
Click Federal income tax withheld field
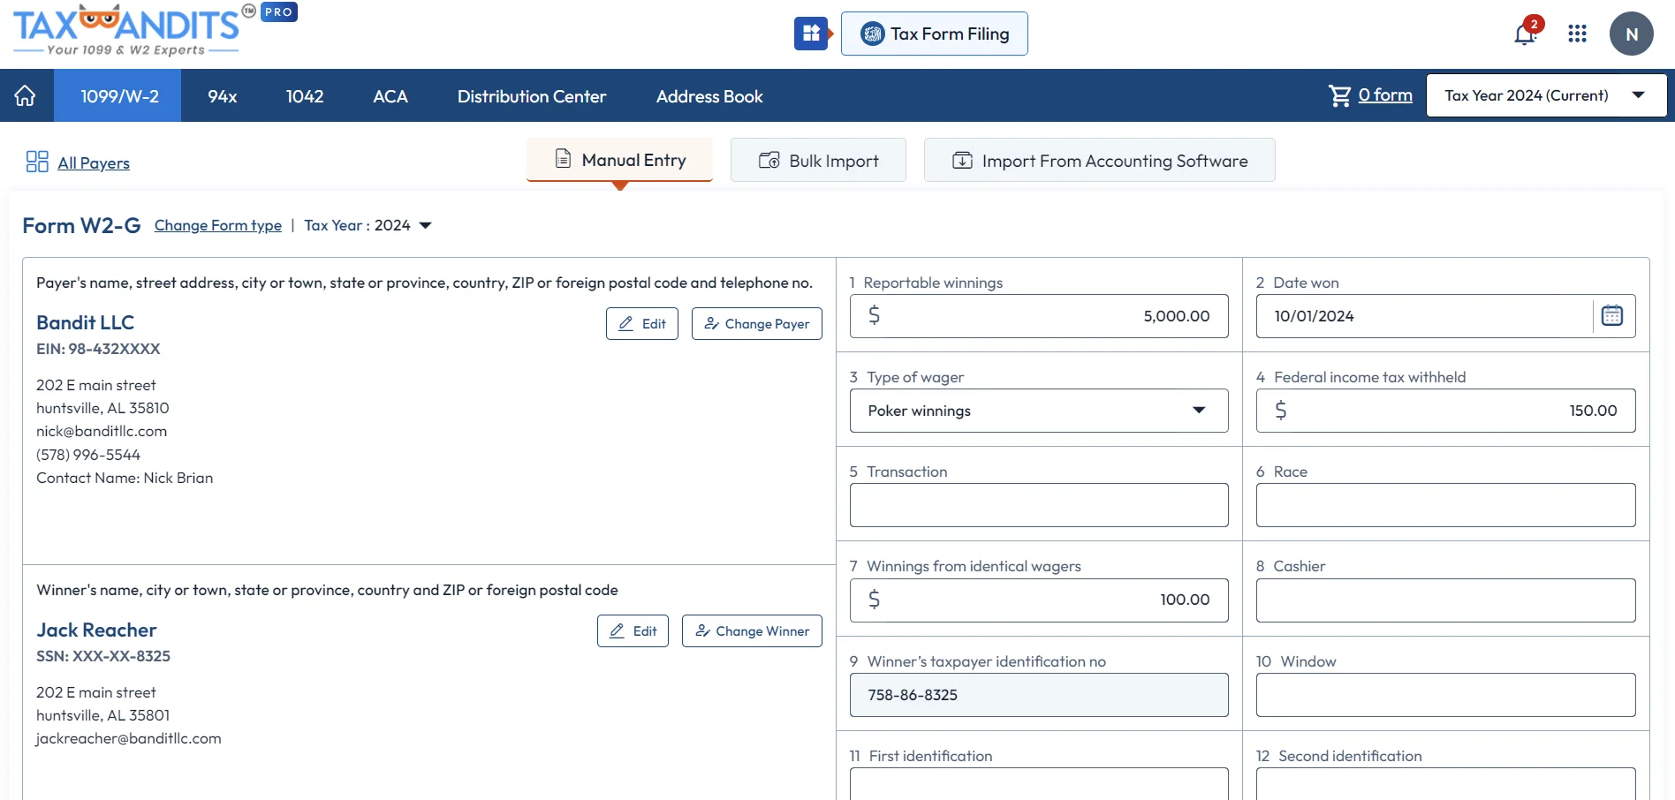(1445, 411)
